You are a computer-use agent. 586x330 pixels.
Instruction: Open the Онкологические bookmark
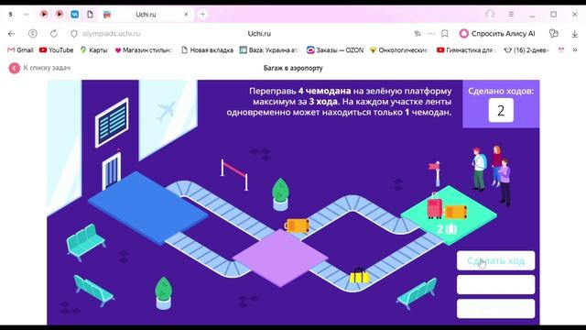coord(398,49)
